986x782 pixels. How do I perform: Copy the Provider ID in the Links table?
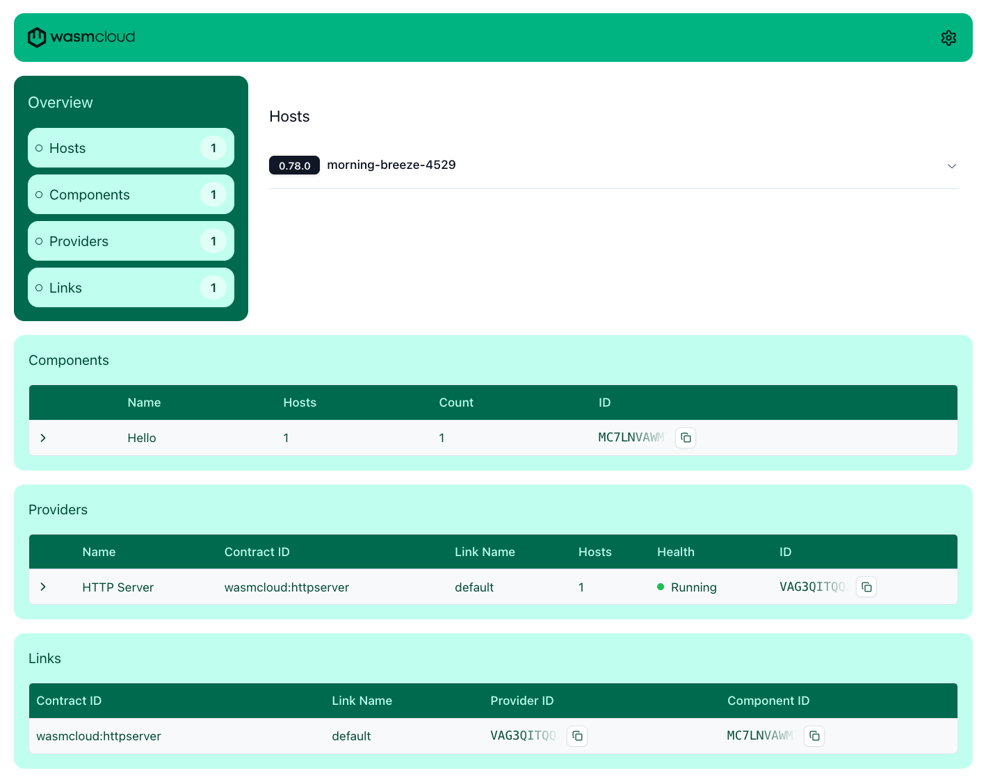pos(577,735)
